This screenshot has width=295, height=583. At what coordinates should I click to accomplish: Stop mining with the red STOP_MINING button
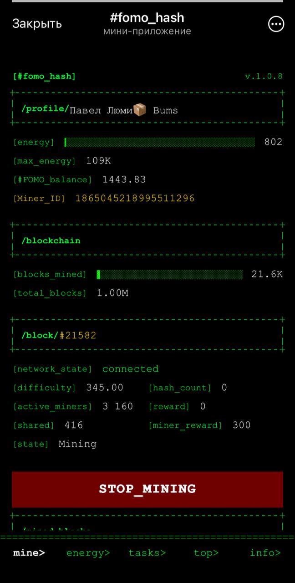pyautogui.click(x=147, y=489)
